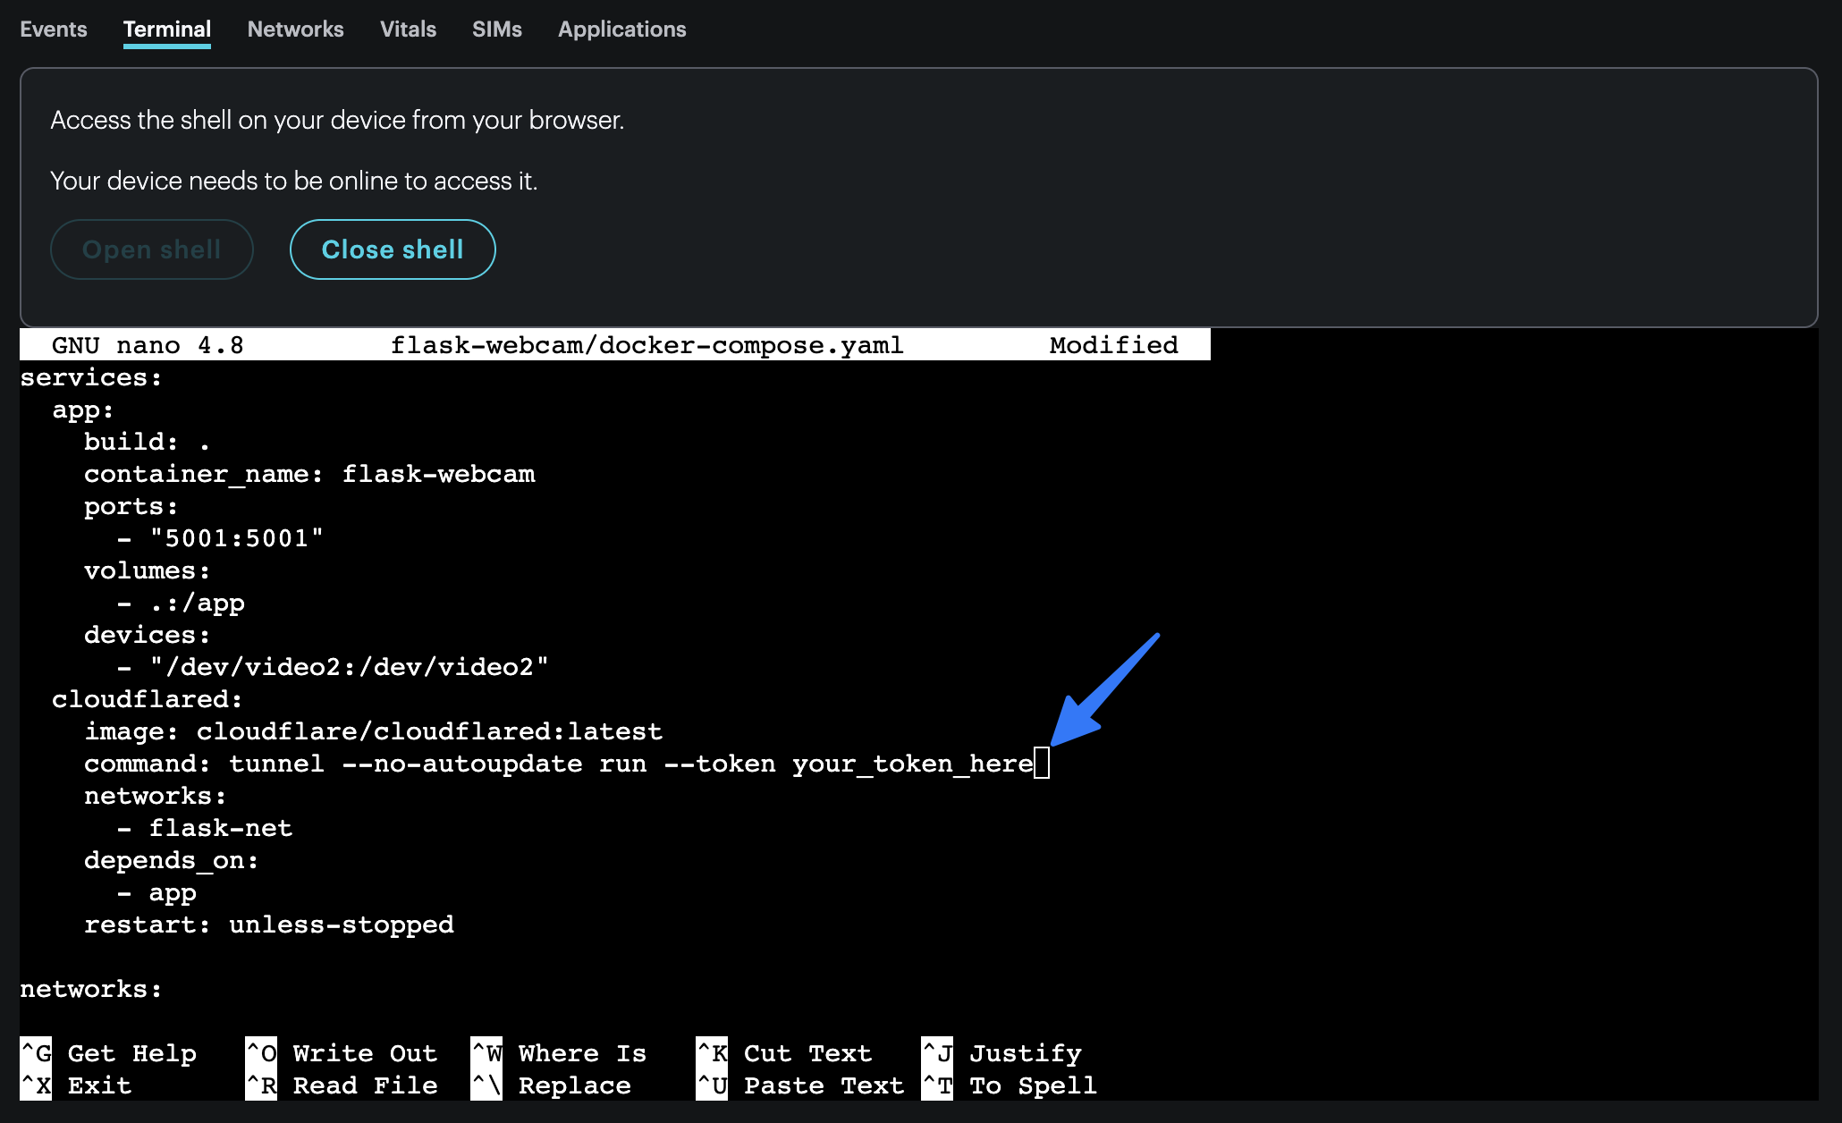Click the '^R Read File' shortcut
1842x1123 pixels.
pos(342,1085)
